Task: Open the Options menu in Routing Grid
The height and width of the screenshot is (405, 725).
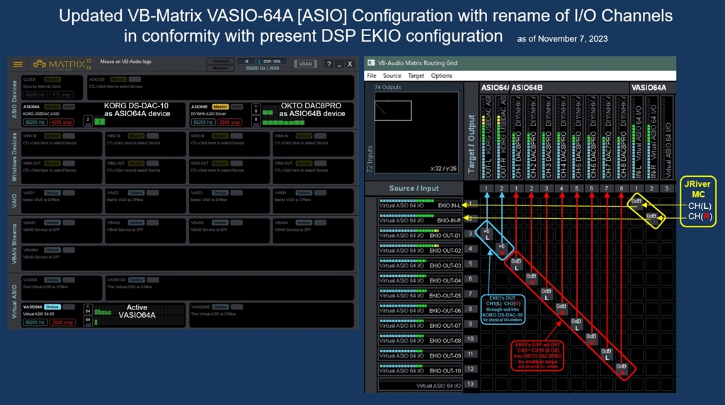Action: tap(441, 76)
